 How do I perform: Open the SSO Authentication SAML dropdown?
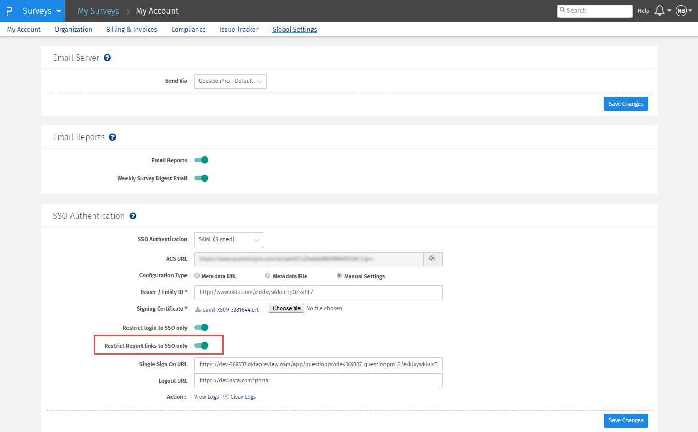click(x=229, y=240)
